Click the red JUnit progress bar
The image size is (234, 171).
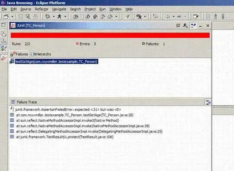(110, 35)
